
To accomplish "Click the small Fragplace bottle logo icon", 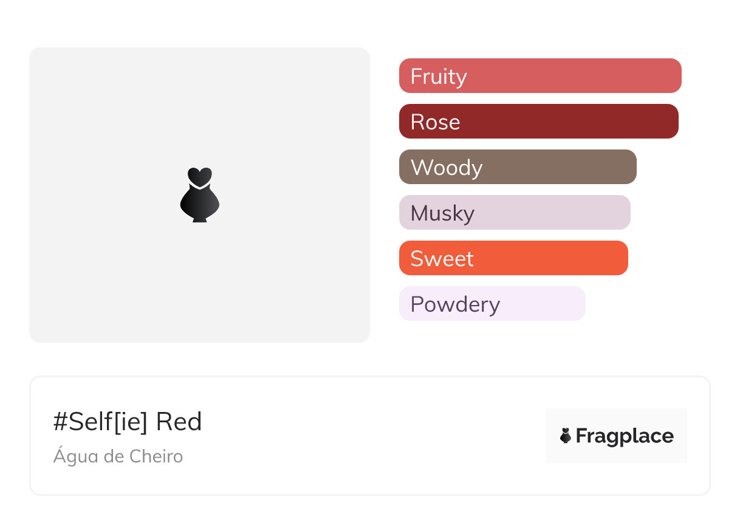I will pyautogui.click(x=566, y=436).
